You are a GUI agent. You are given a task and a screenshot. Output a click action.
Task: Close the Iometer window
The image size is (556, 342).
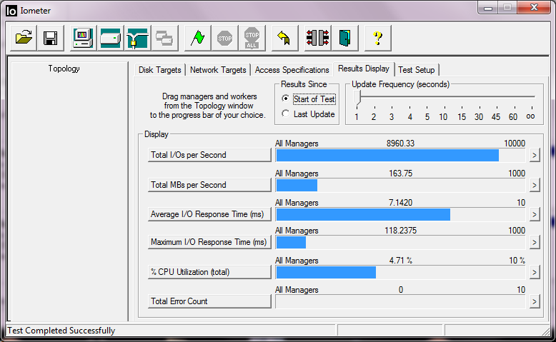coord(535,8)
